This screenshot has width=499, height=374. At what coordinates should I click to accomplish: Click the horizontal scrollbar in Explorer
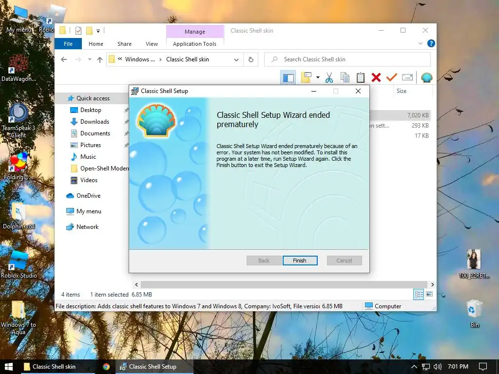[x=284, y=284]
